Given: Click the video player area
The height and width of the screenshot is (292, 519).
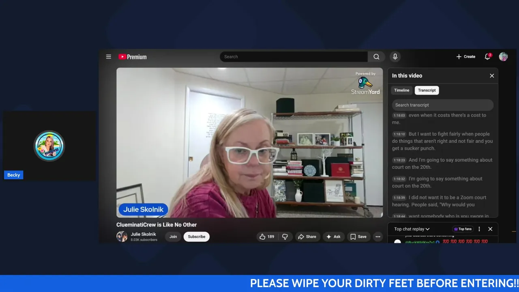Looking at the screenshot, I should [249, 142].
